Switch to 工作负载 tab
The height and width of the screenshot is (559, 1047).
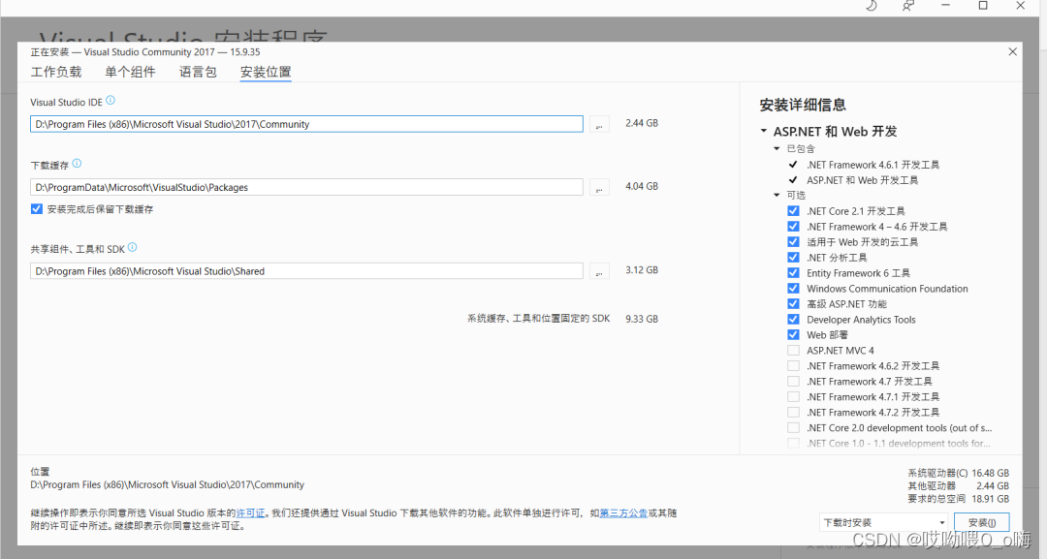tap(56, 72)
